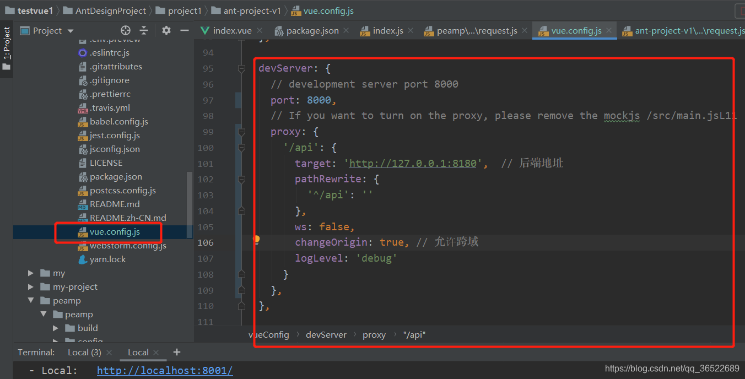Click "/api" in editor breadcrumbs
Screen dimensions: 745x379
[414, 335]
